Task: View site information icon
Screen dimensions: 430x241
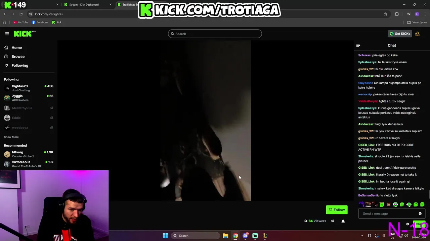Action: (x=31, y=14)
